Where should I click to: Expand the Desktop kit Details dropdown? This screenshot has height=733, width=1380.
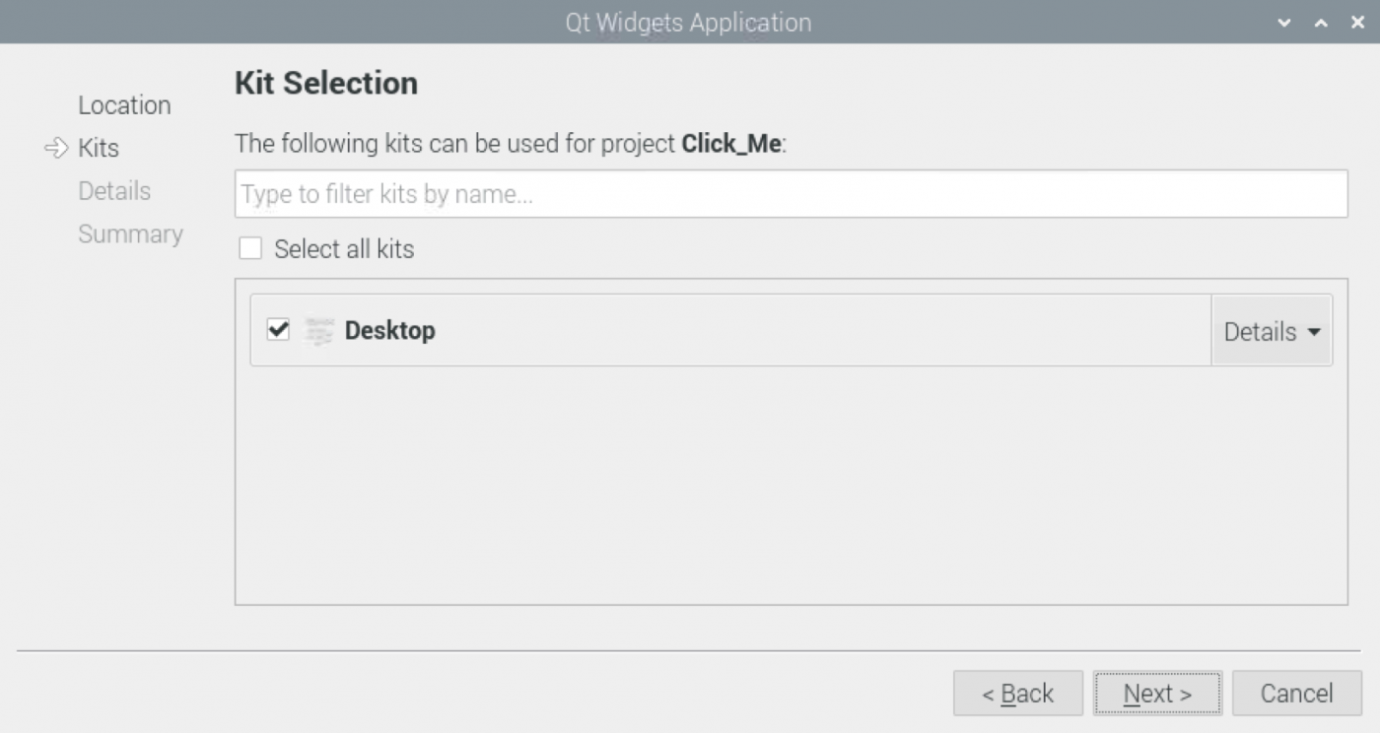pyautogui.click(x=1271, y=331)
